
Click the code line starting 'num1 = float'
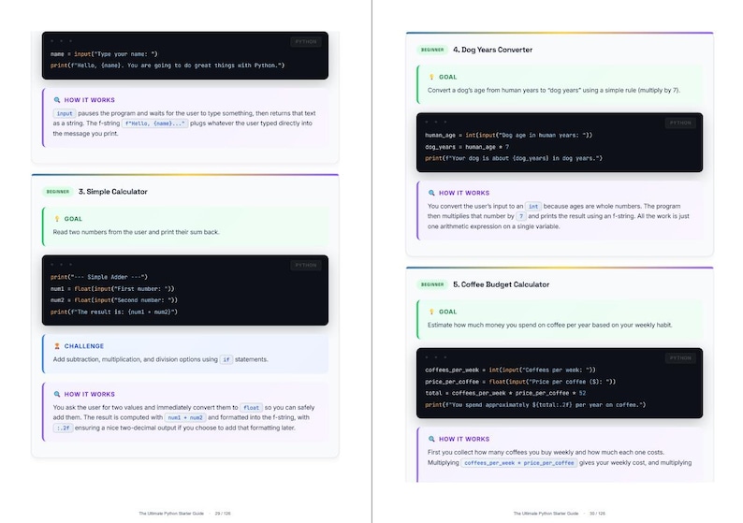[112, 289]
